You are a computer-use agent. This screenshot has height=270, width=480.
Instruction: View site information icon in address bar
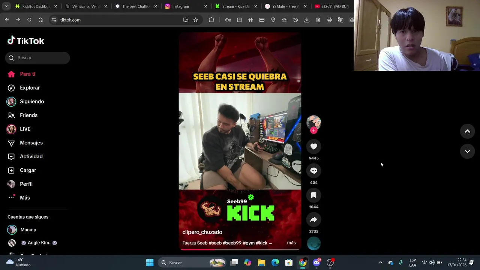pos(54,20)
